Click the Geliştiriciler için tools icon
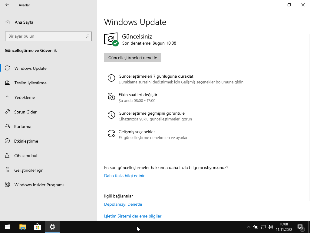 tap(7, 170)
